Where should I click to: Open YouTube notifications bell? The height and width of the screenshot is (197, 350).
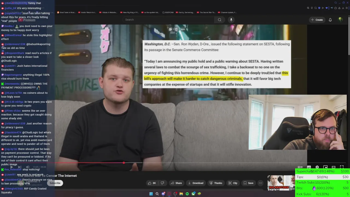[x=330, y=20]
